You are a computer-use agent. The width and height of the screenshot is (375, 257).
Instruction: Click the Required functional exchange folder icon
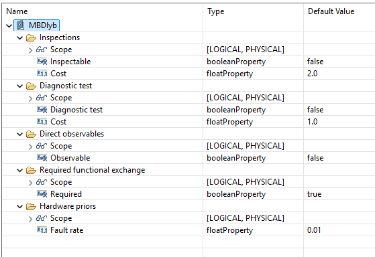click(31, 170)
